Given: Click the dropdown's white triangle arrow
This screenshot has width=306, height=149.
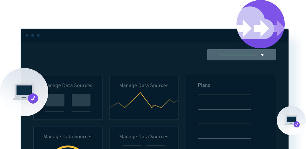Looking at the screenshot, I should pos(262,55).
